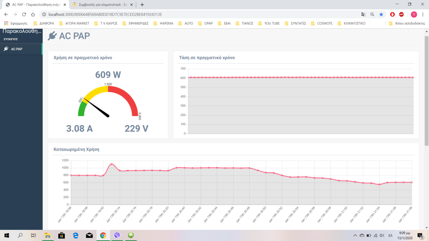
Task: Open Task View on the taskbar
Action: (34, 235)
